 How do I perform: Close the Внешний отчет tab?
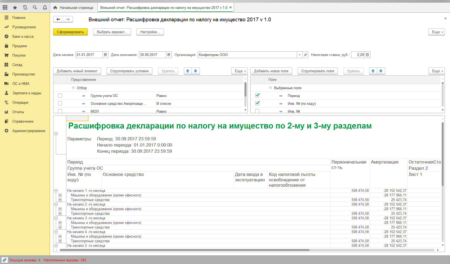pyautogui.click(x=230, y=8)
